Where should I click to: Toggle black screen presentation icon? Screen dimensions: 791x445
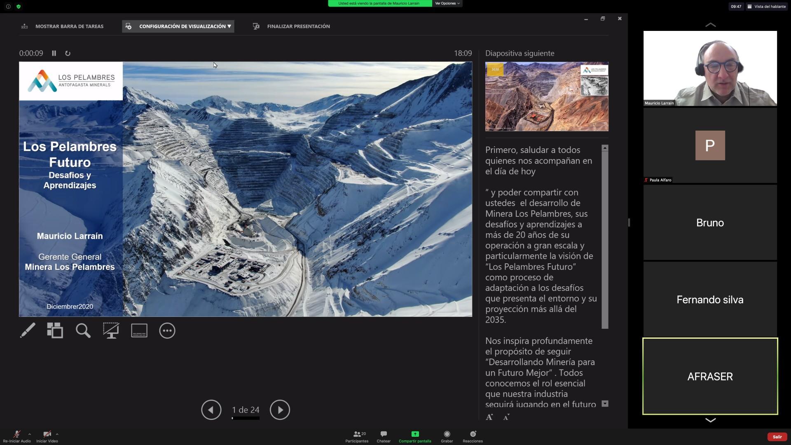tap(111, 330)
